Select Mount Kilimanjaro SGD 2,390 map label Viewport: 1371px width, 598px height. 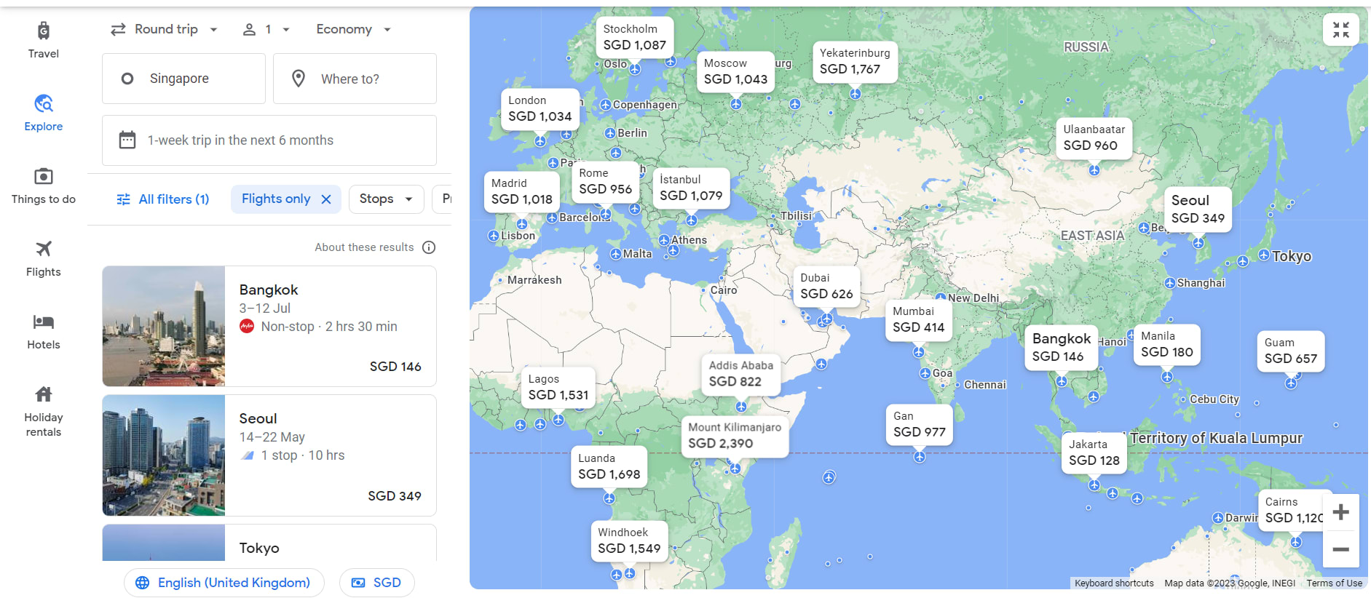[x=735, y=436]
